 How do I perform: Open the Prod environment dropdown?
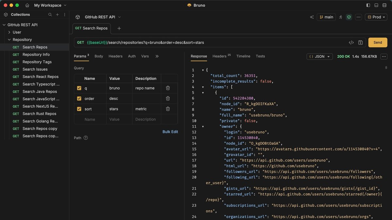(376, 17)
